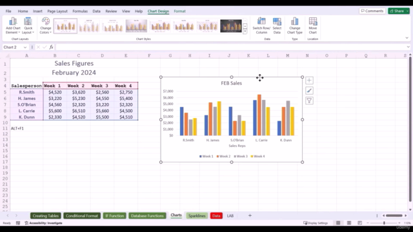This screenshot has width=413, height=232.
Task: Switch to the Home ribbon tab
Action: 23,11
